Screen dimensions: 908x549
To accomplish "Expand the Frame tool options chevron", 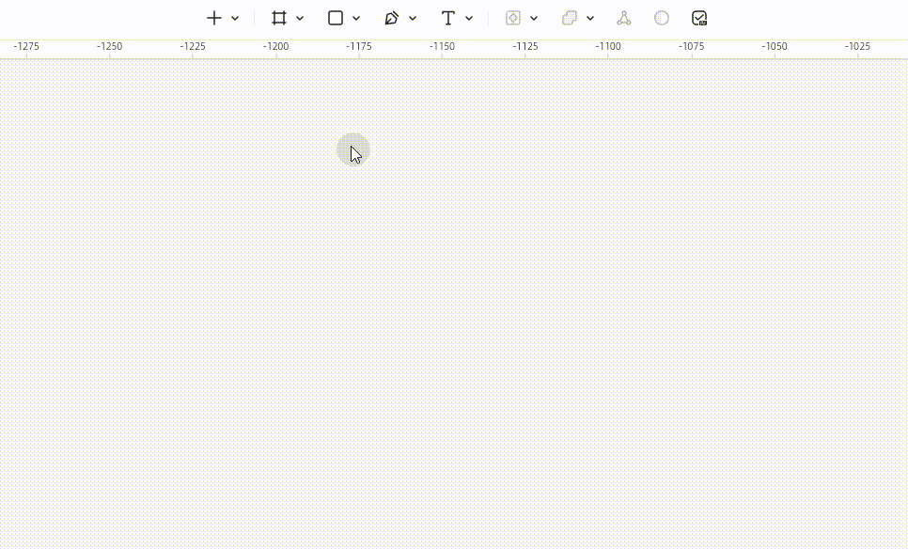I will tap(300, 19).
